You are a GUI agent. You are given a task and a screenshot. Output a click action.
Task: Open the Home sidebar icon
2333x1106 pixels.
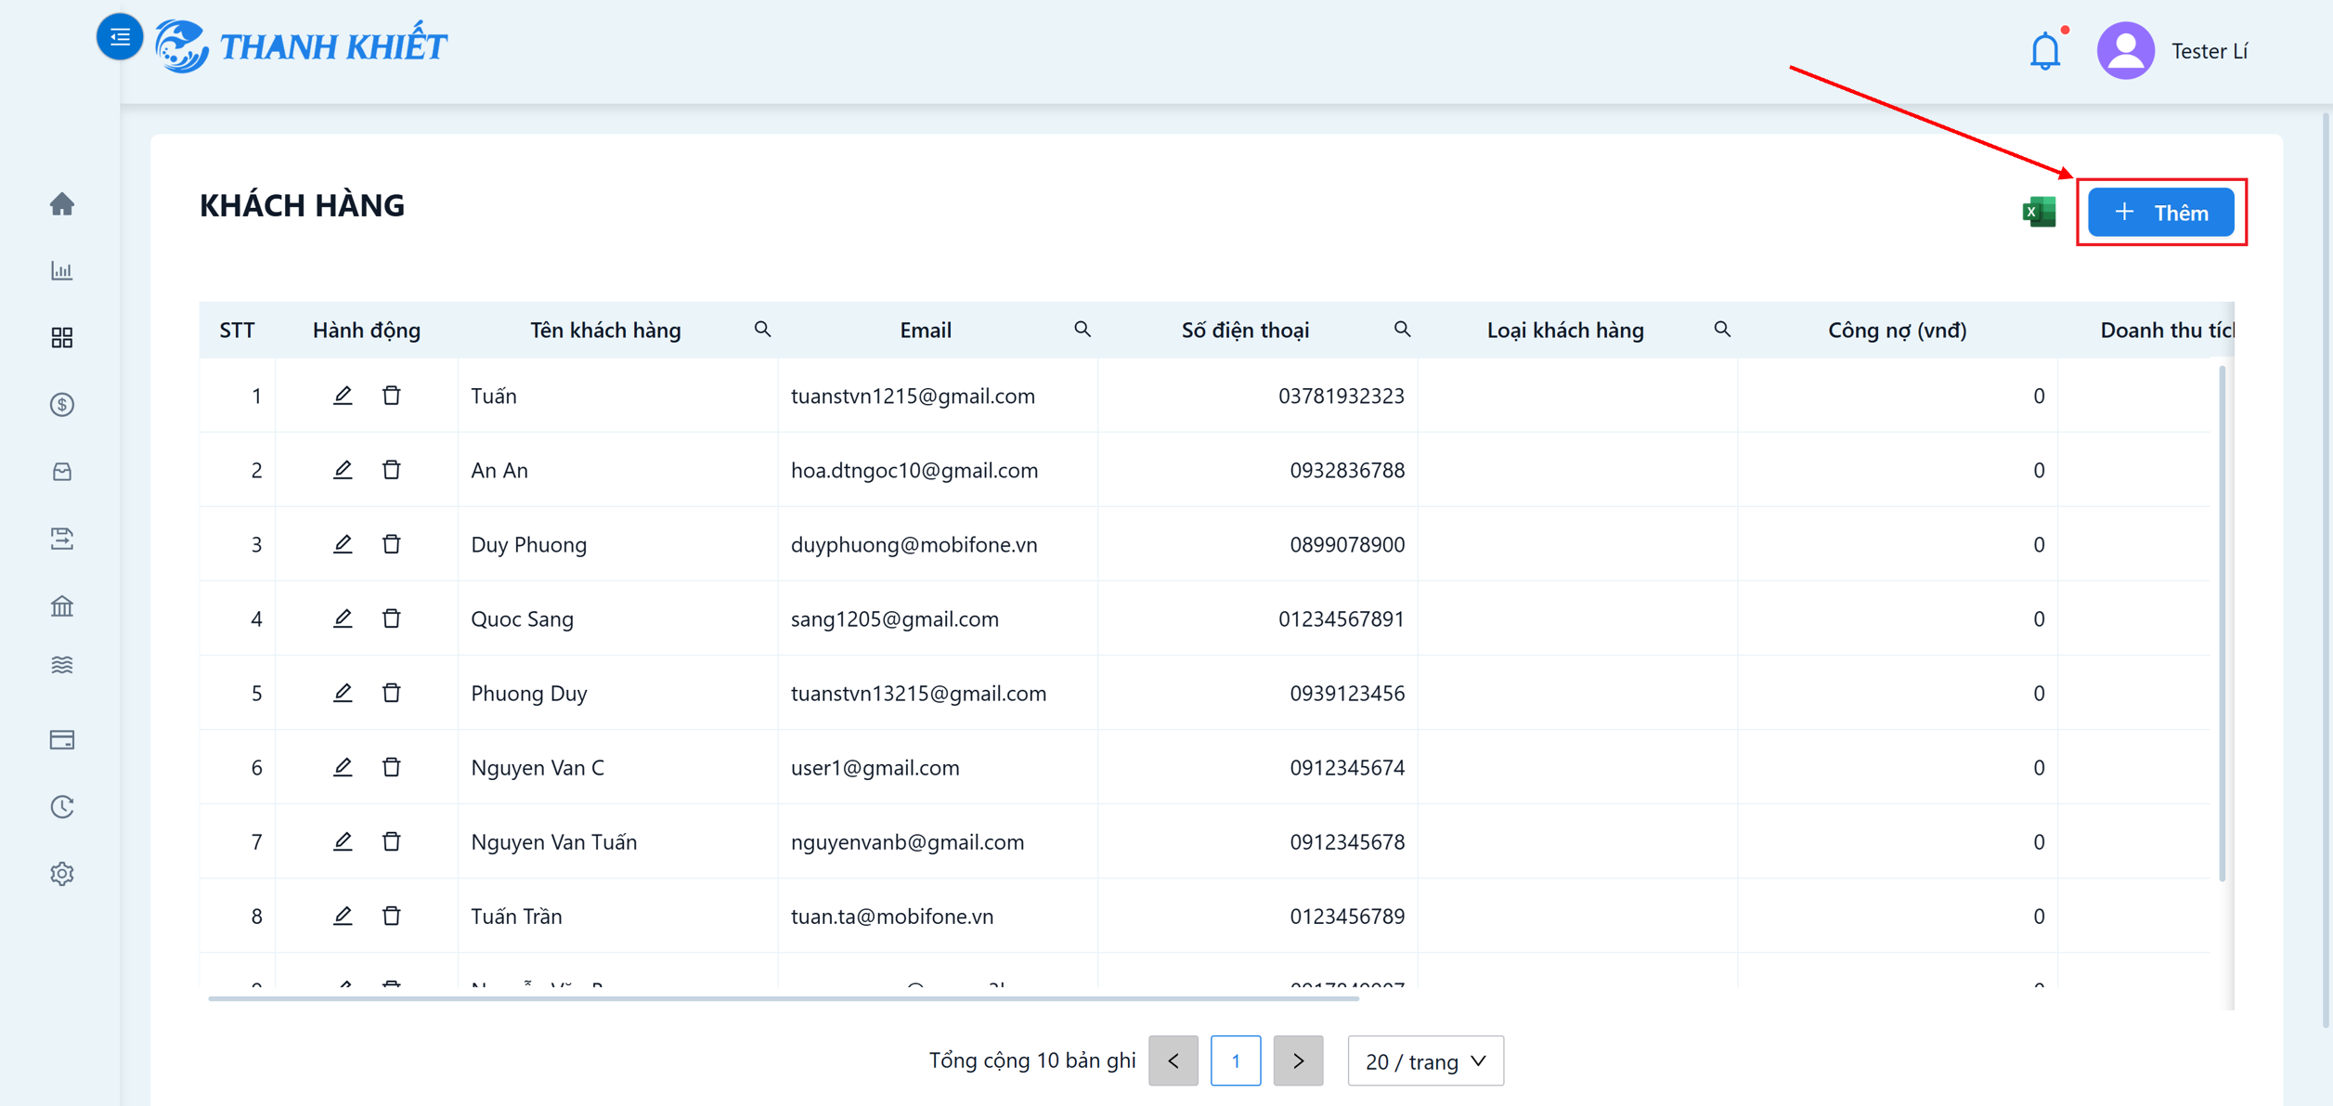pyautogui.click(x=62, y=203)
